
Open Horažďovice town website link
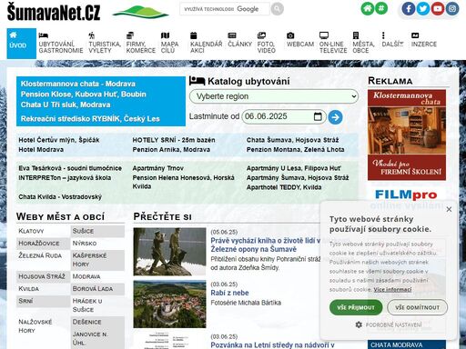point(39,244)
